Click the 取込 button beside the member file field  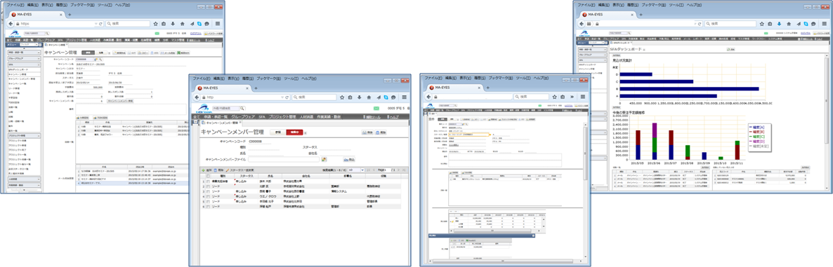[348, 159]
